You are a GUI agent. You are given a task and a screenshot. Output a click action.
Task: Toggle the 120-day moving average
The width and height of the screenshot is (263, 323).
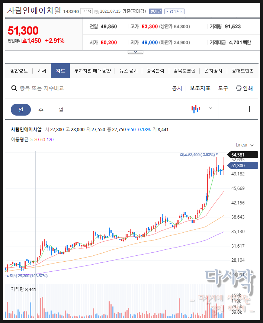pyautogui.click(x=50, y=140)
